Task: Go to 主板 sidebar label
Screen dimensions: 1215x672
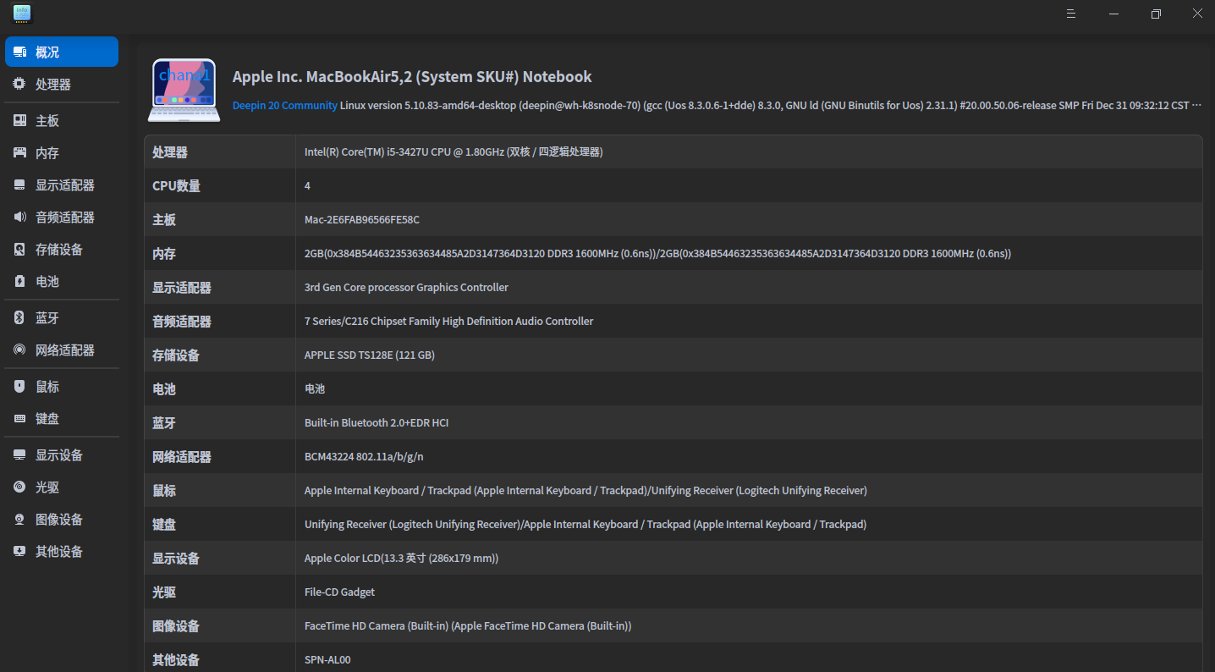Action: 47,121
